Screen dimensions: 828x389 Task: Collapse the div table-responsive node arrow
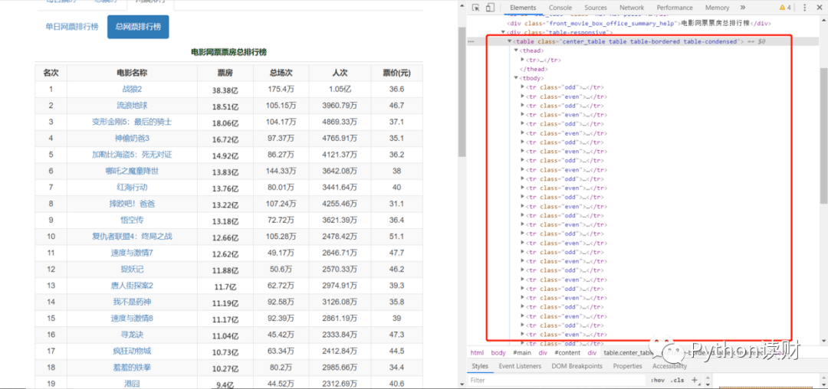(x=503, y=32)
